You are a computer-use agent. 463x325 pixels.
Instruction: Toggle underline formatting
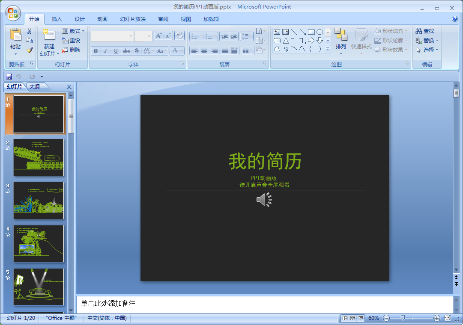116,50
